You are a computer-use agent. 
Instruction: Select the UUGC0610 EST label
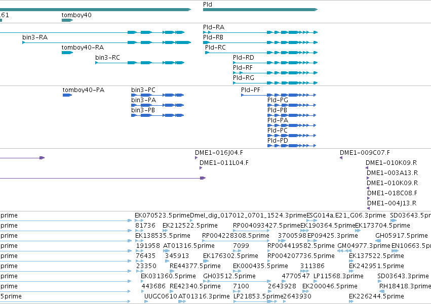(161, 296)
